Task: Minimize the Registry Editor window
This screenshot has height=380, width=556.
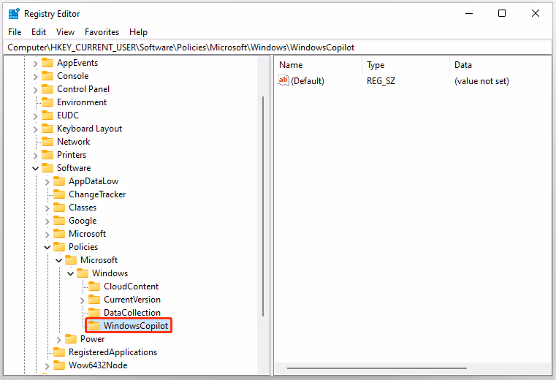Action: 469,13
